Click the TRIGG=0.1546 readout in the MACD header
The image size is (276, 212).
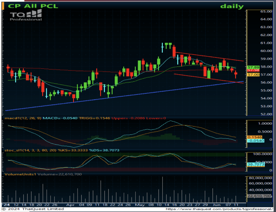pyautogui.click(x=95, y=118)
